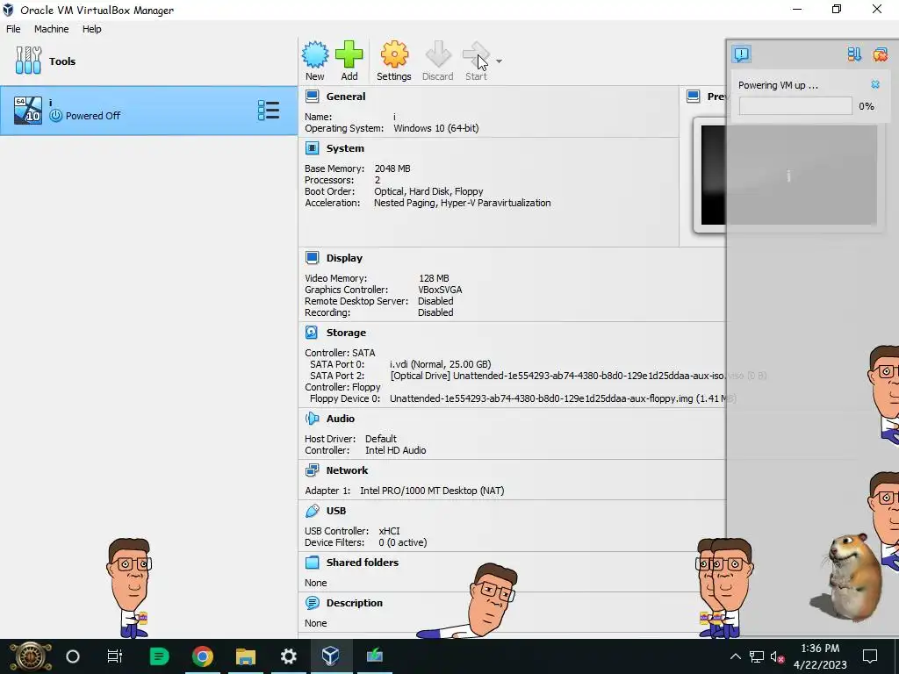Click the Start arrow icon
This screenshot has width=899, height=674.
476,54
